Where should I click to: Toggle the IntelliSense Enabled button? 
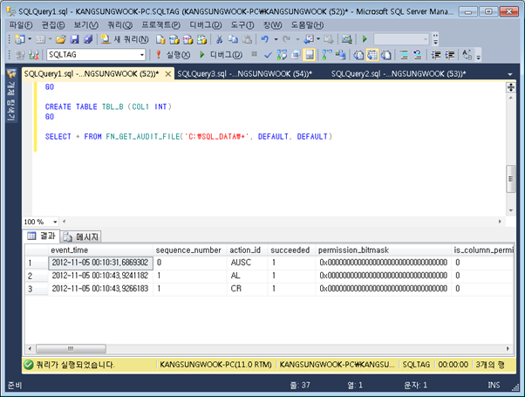310,55
